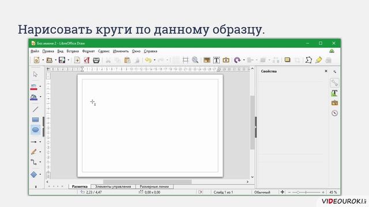The width and height of the screenshot is (369, 207).
Task: Open the Сервис menu
Action: click(104, 51)
